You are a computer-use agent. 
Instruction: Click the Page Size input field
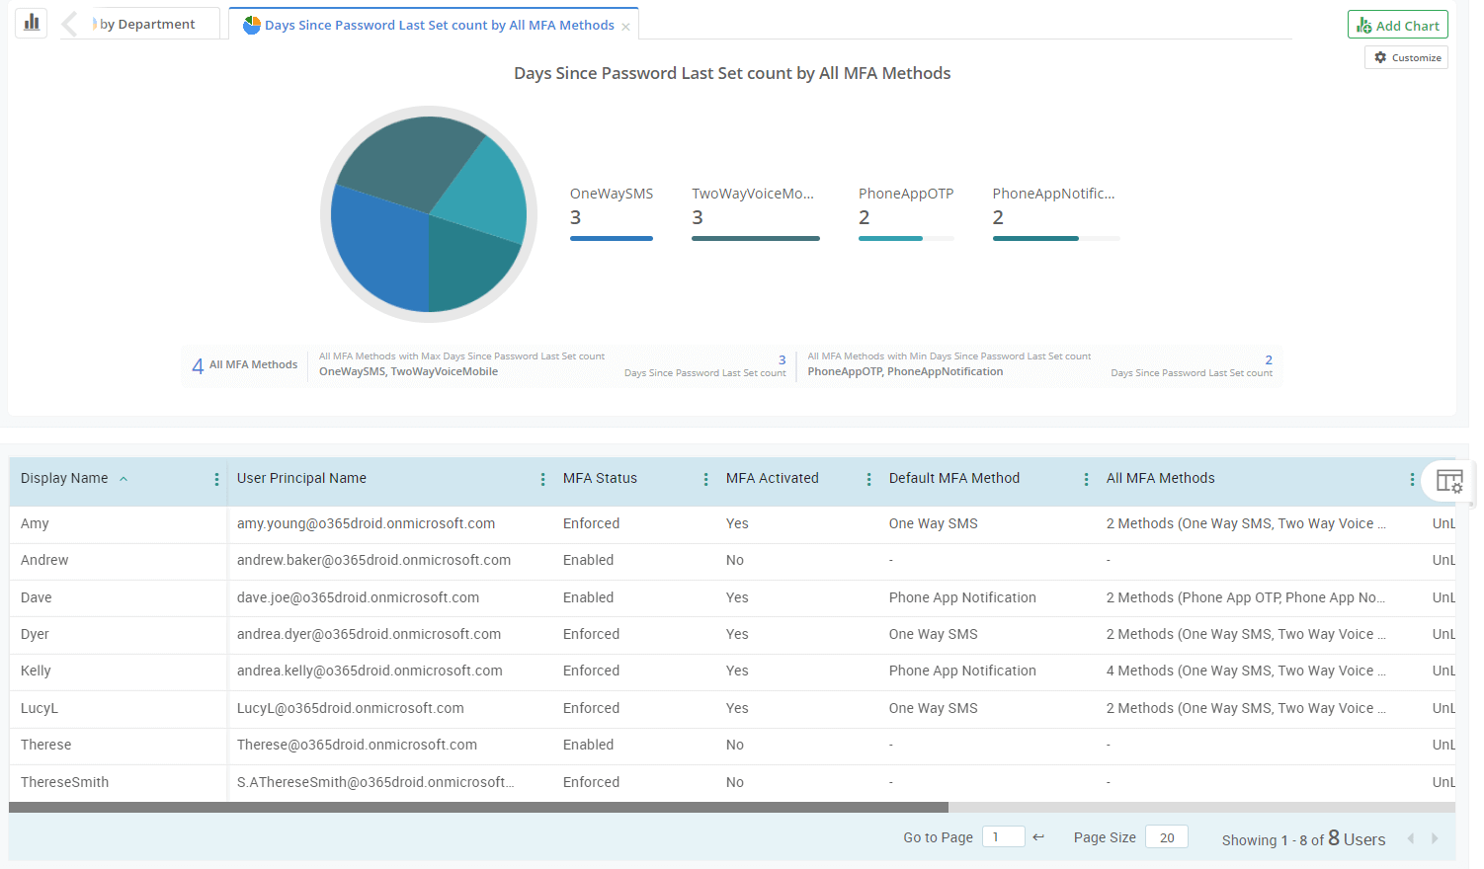click(x=1166, y=837)
